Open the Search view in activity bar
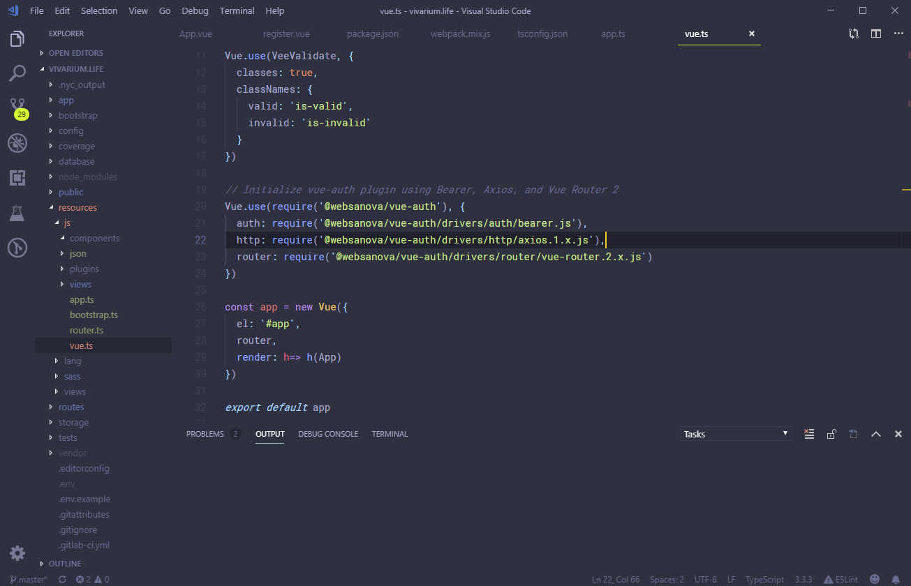This screenshot has width=911, height=586. coord(17,73)
